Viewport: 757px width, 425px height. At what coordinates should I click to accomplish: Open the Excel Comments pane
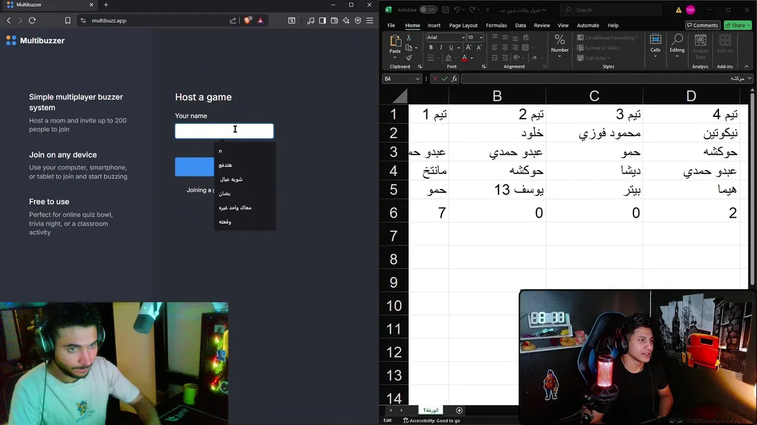coord(702,25)
